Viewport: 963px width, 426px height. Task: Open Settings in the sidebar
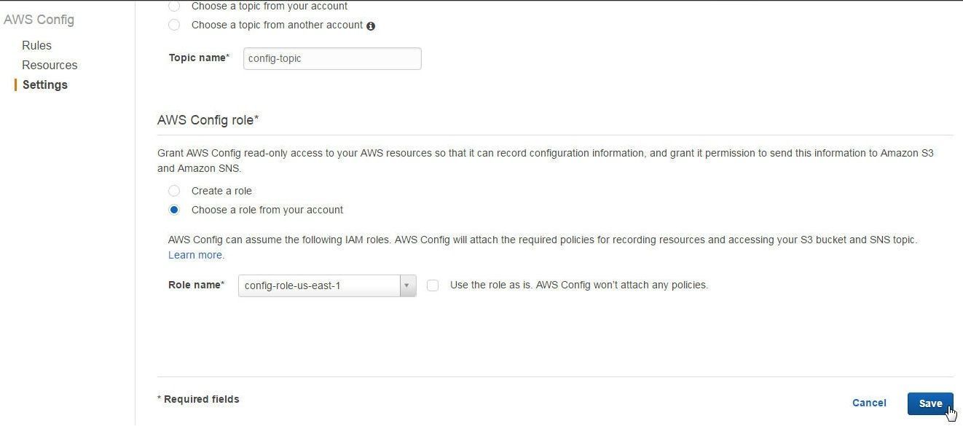[45, 84]
